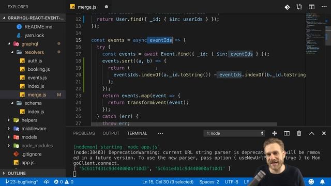The image size is (331, 186).
Task: Open the terminal selector dropdown 1: node
Action: pos(234,133)
